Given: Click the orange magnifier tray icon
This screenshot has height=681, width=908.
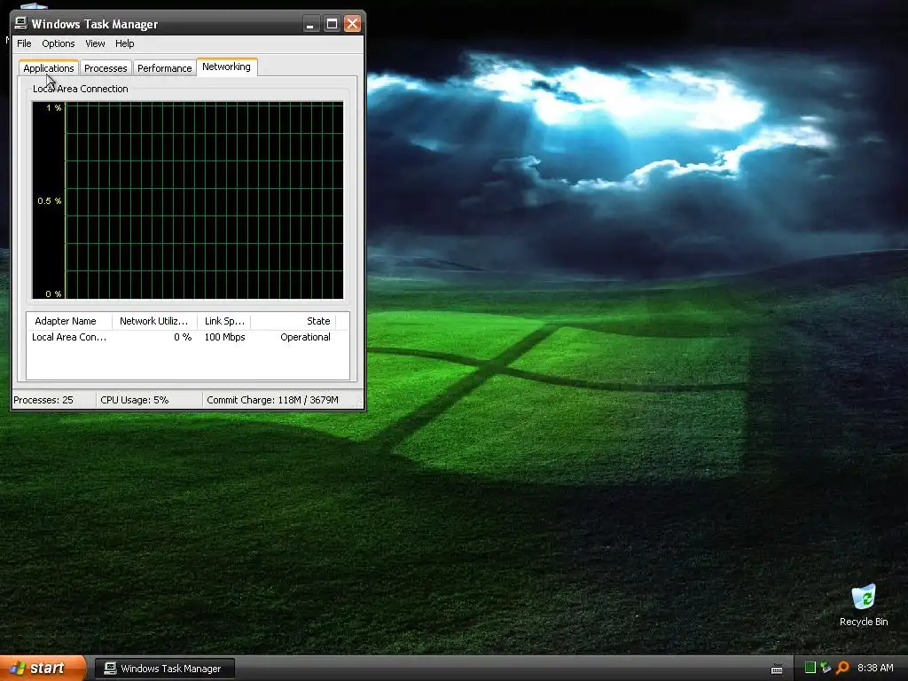Looking at the screenshot, I should (842, 668).
